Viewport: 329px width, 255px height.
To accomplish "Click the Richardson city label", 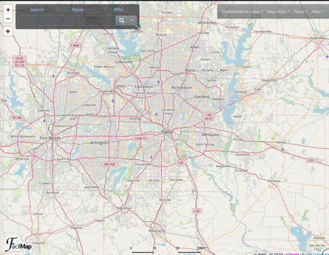I will [x=181, y=88].
